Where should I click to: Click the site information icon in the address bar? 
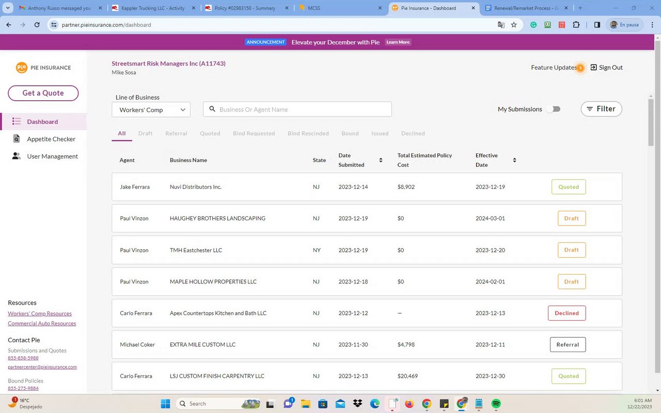[x=54, y=25]
